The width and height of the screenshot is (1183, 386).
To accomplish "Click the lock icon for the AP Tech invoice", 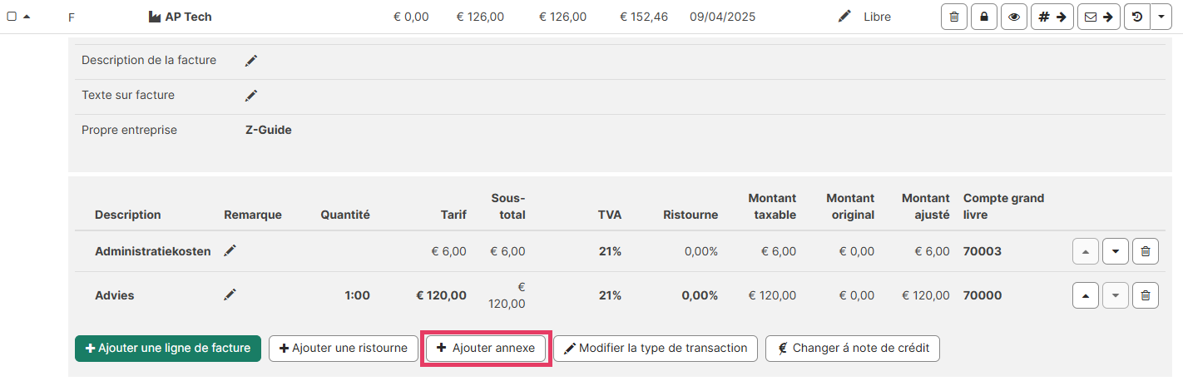I will (x=984, y=17).
